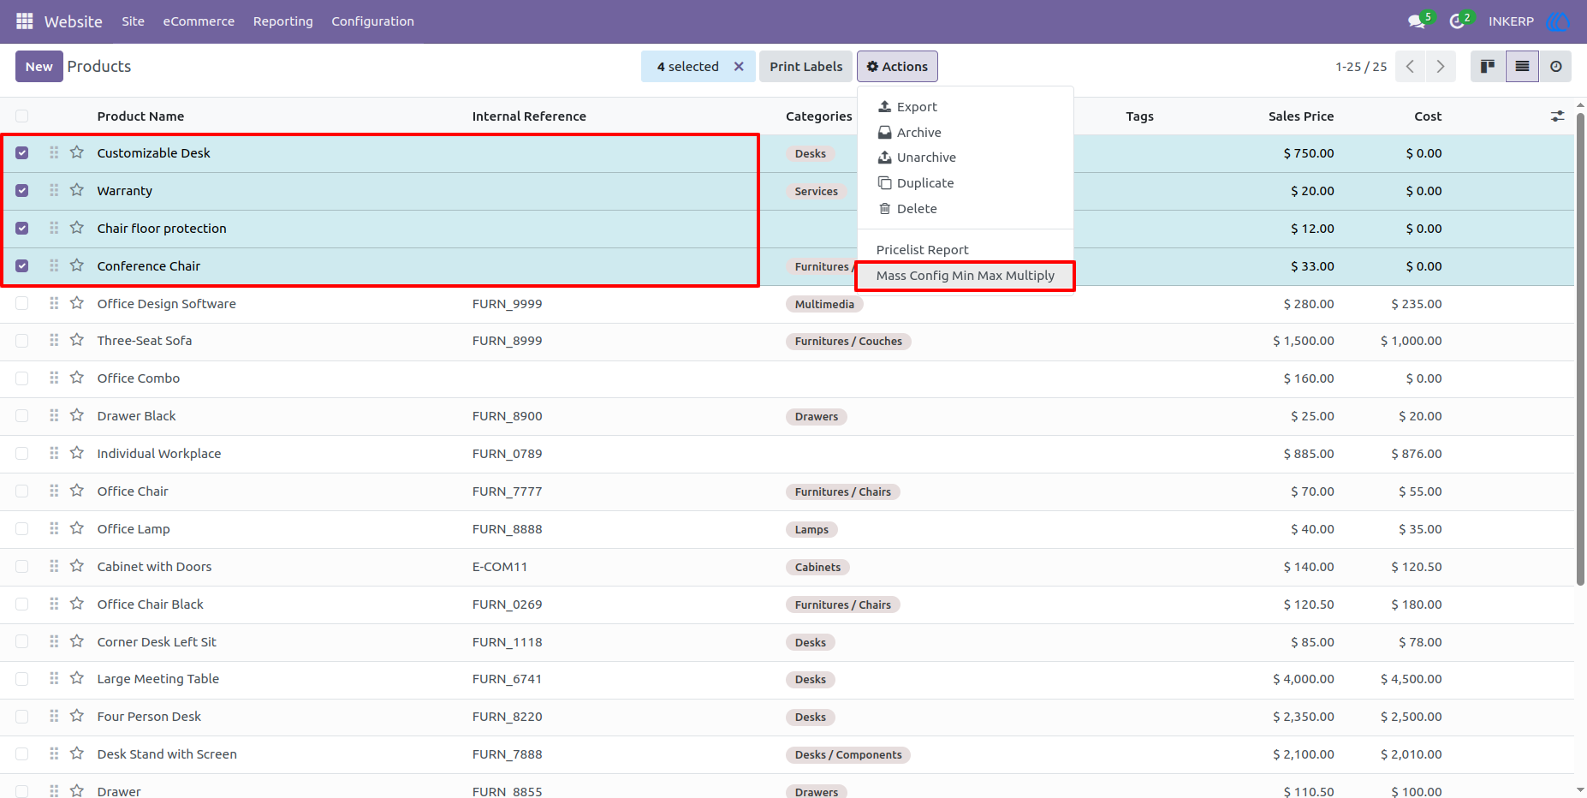The height and width of the screenshot is (798, 1587).
Task: Select Mass Config Min Max Multiply
Action: point(966,276)
